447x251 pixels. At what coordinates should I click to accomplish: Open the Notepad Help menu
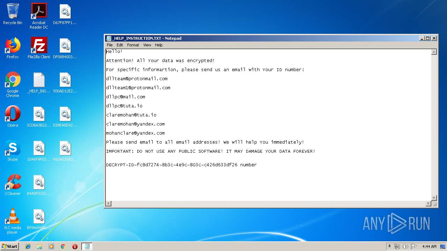159,45
